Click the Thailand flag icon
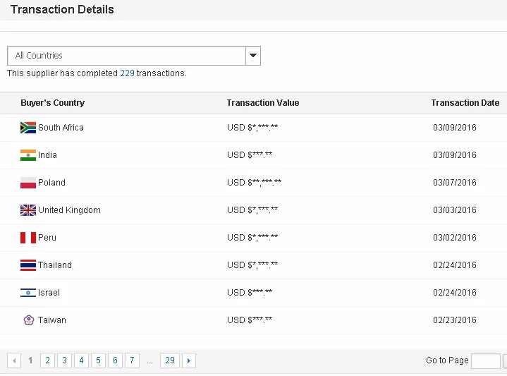Viewport: 507px width, 376px height. coord(28,265)
